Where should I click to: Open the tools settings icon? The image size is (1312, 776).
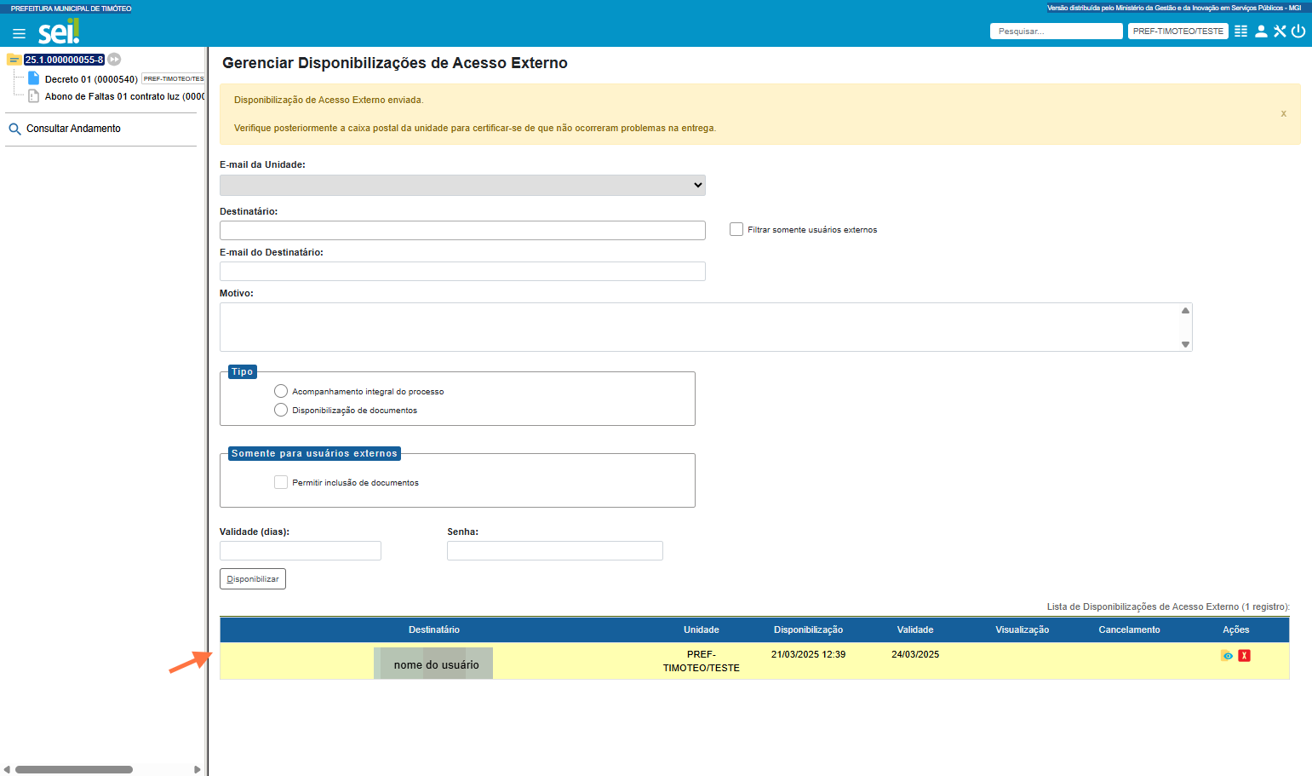(1280, 31)
